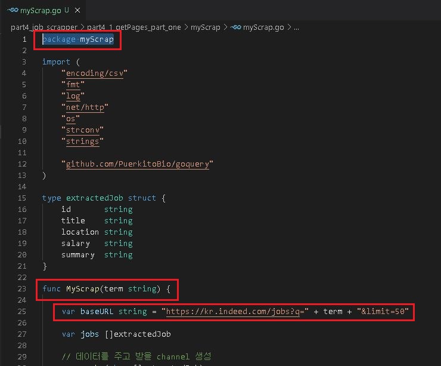The image size is (441, 366).
Task: Click the Go file icon in the tab
Action: [x=13, y=10]
